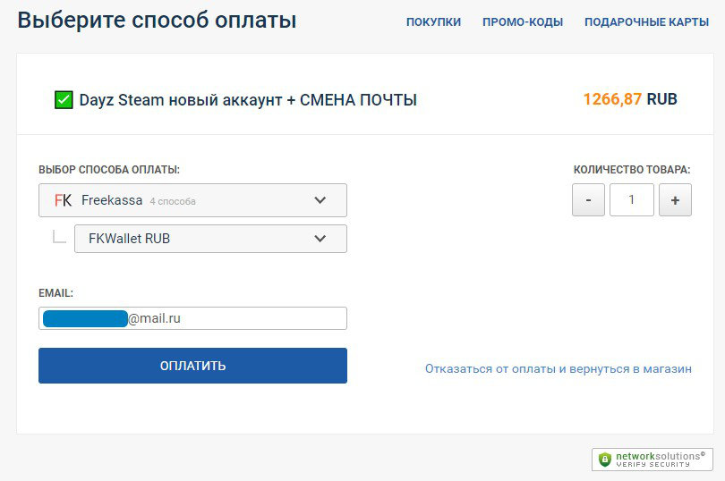The width and height of the screenshot is (725, 481).
Task: Open ПОДАРОЧНЫЕ КАРТЫ page
Action: pos(646,22)
